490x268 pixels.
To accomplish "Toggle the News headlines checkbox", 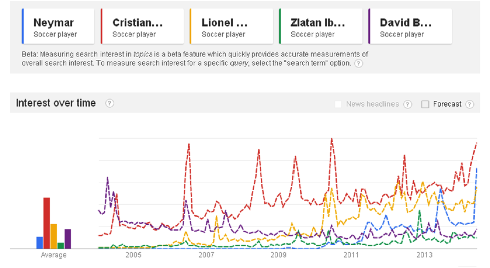I will (x=338, y=104).
